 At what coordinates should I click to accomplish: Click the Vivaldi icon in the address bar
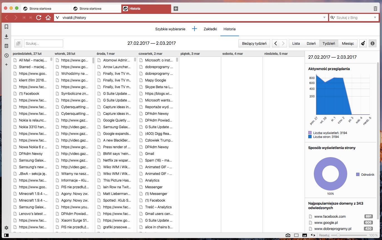tap(58, 18)
